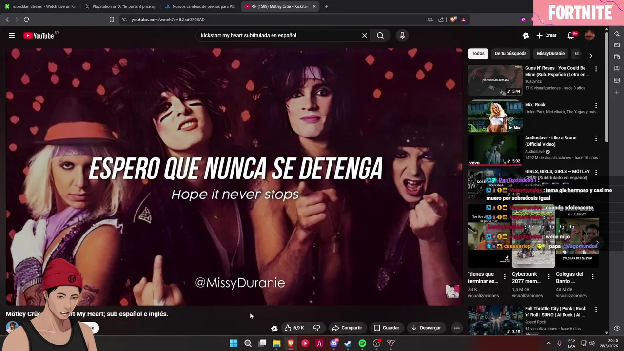Open Windows taskbar search
624x351 pixels.
(x=248, y=343)
